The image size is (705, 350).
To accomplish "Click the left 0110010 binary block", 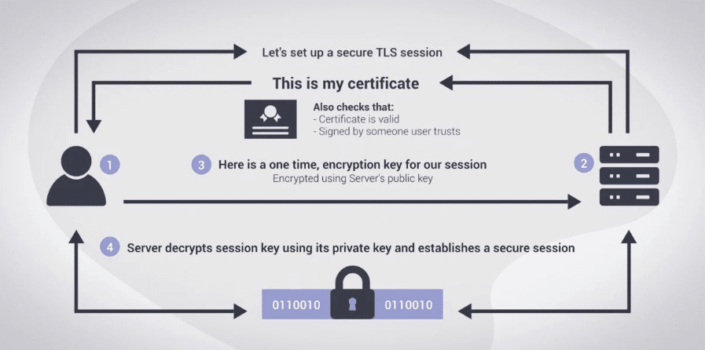I will point(296,304).
